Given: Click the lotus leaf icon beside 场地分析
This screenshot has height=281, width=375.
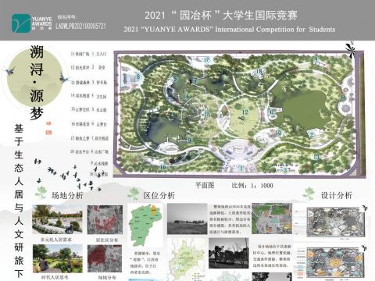Looking at the screenshot, I should (41, 193).
